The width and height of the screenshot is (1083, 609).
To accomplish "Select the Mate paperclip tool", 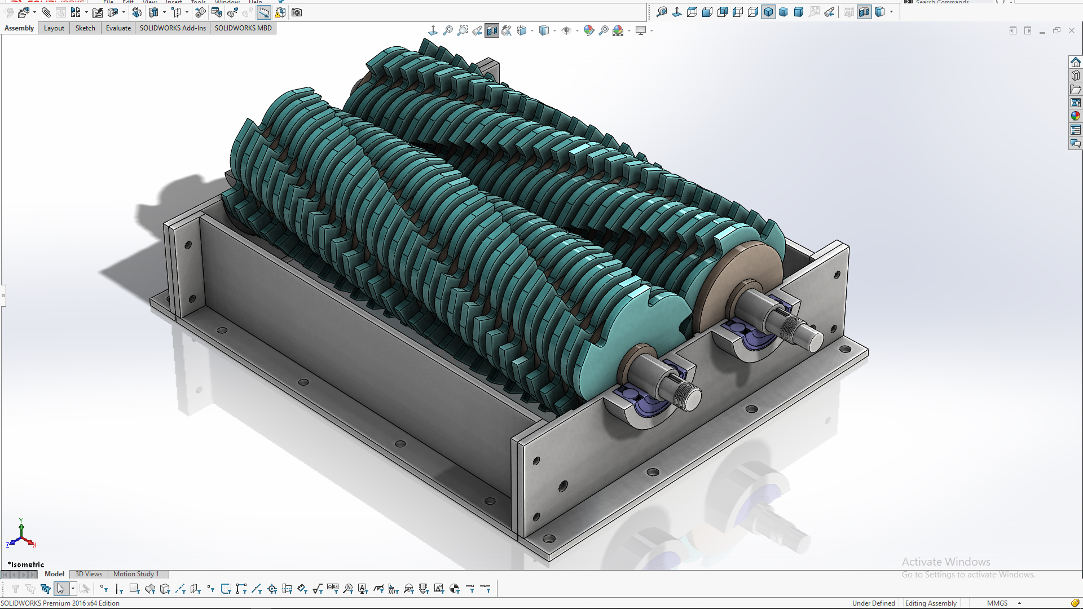I will coord(46,12).
